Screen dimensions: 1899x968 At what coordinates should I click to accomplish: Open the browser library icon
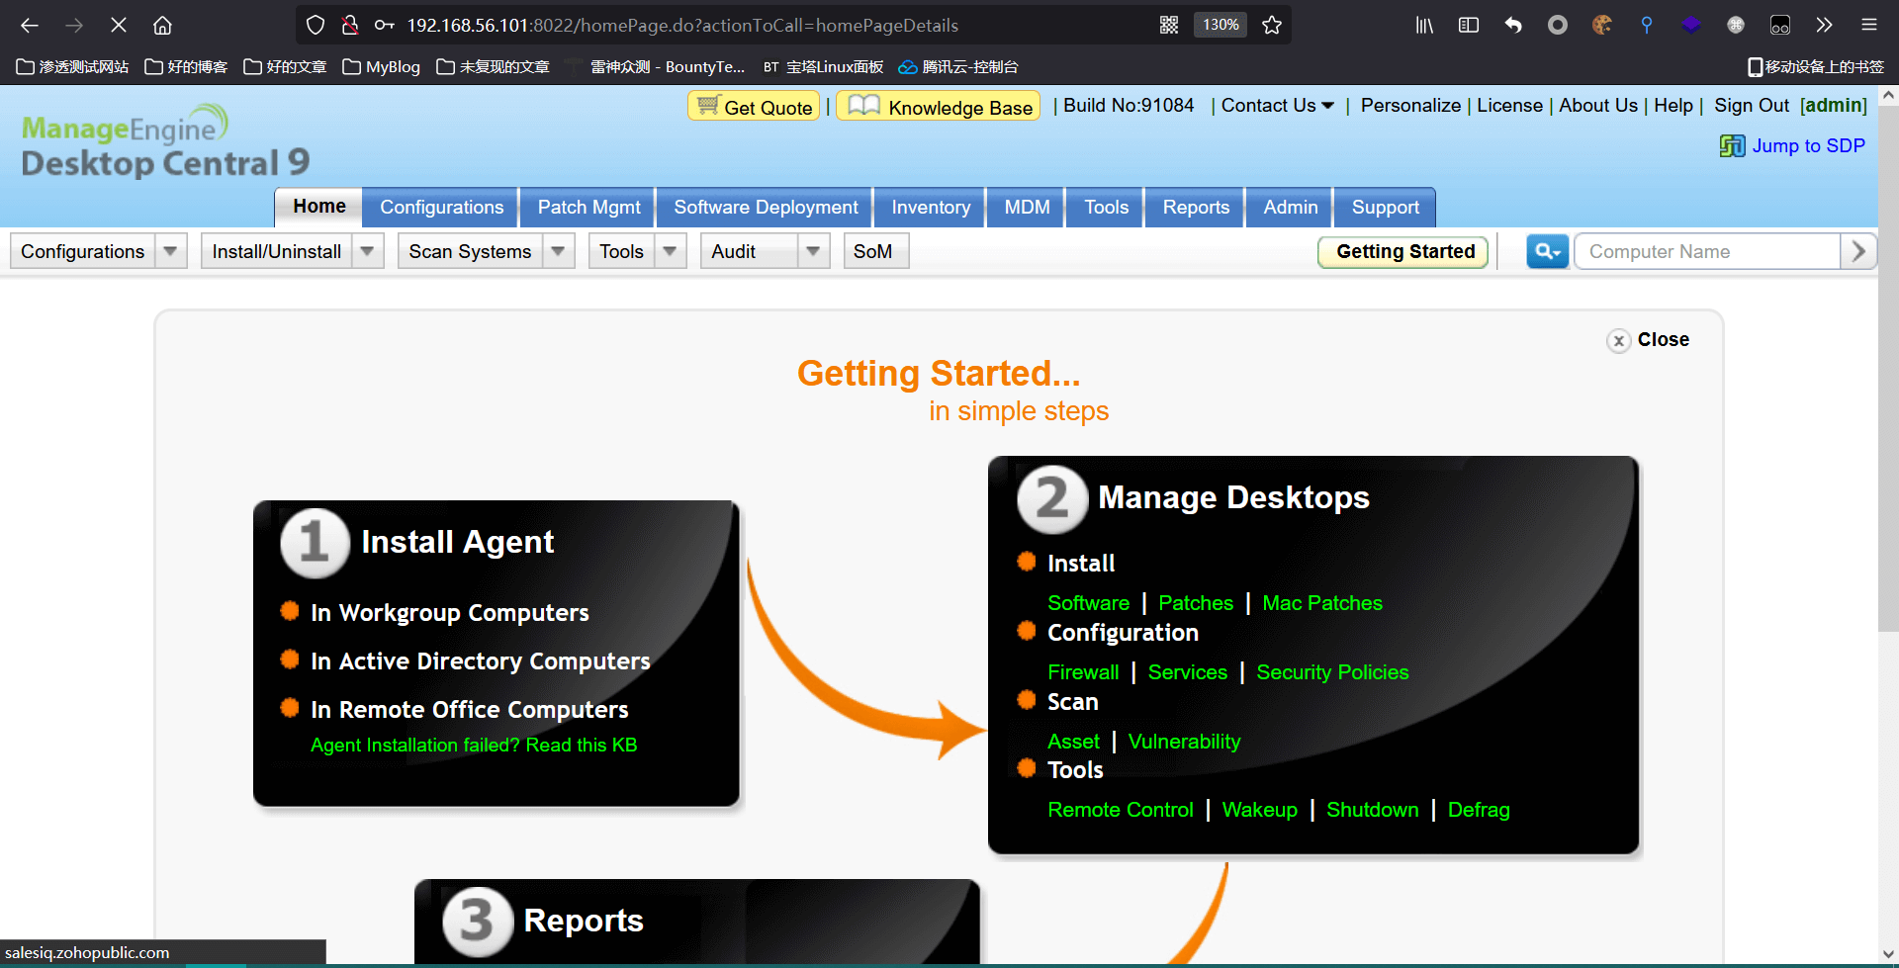(1424, 25)
